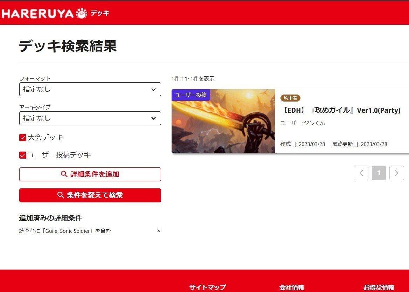Screen dimensions: 409x292
Task: Uncheck the ユーザー投稿デッキ checkbox
Action: tap(23, 155)
